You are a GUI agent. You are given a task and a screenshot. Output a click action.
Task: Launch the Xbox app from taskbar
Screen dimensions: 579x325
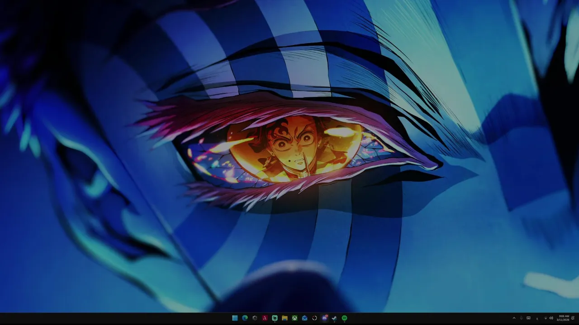coord(294,318)
